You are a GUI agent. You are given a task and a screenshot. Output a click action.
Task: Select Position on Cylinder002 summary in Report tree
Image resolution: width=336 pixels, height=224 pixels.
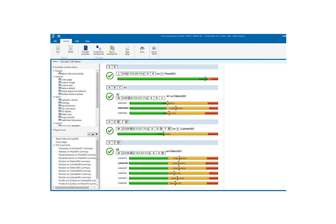click(75, 165)
